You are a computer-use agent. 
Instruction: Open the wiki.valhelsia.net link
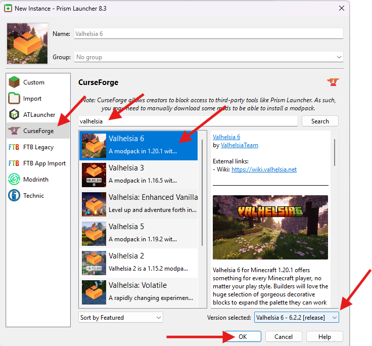pos(264,169)
